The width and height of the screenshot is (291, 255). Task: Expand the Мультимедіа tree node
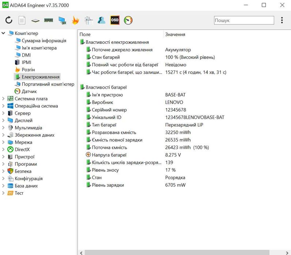click(3, 128)
